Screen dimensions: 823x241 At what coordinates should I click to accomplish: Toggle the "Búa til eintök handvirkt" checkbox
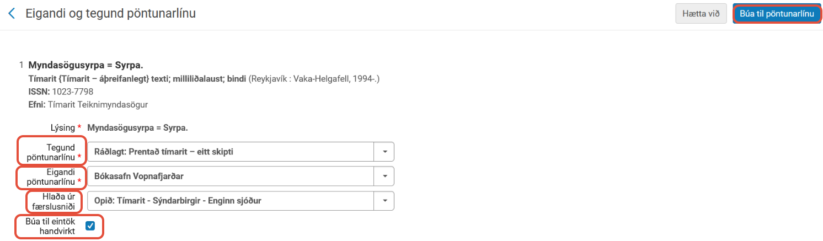click(x=90, y=226)
